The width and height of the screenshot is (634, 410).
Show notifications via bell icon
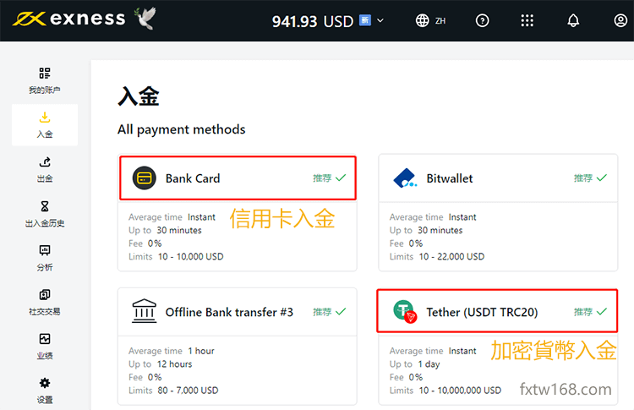coord(573,20)
